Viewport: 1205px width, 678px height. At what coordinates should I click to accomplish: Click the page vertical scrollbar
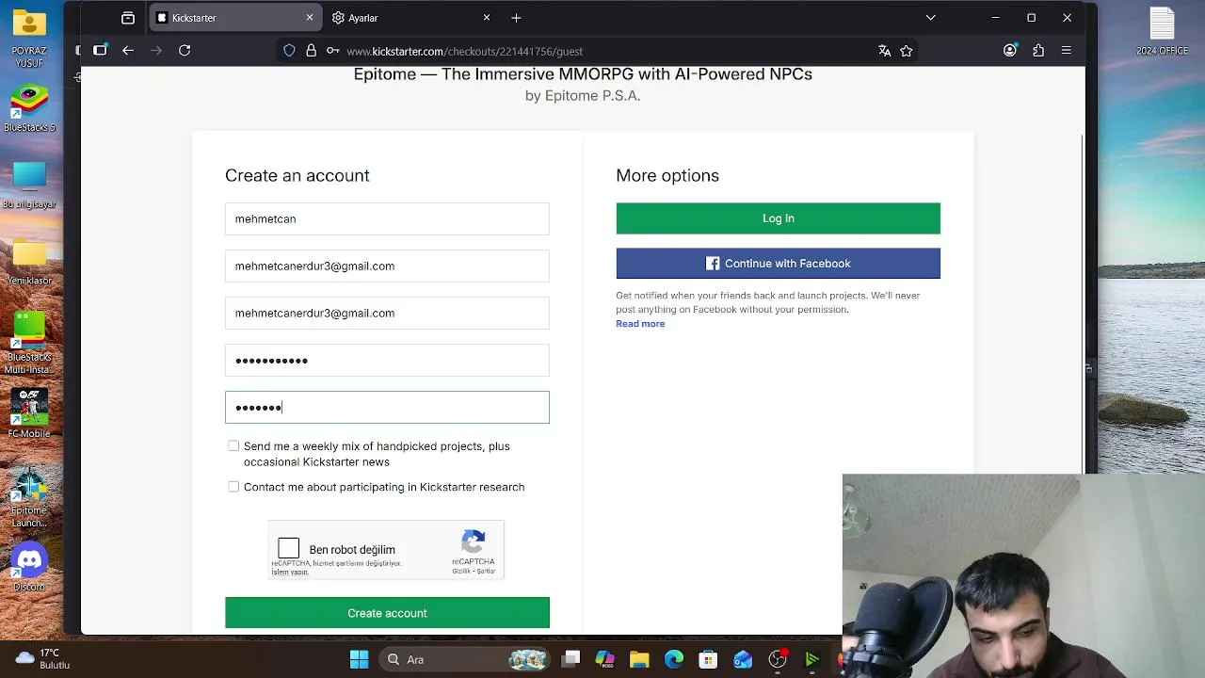point(1082,306)
